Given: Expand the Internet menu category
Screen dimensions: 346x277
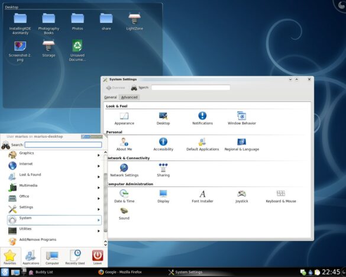Looking at the screenshot, I should click(54, 166).
